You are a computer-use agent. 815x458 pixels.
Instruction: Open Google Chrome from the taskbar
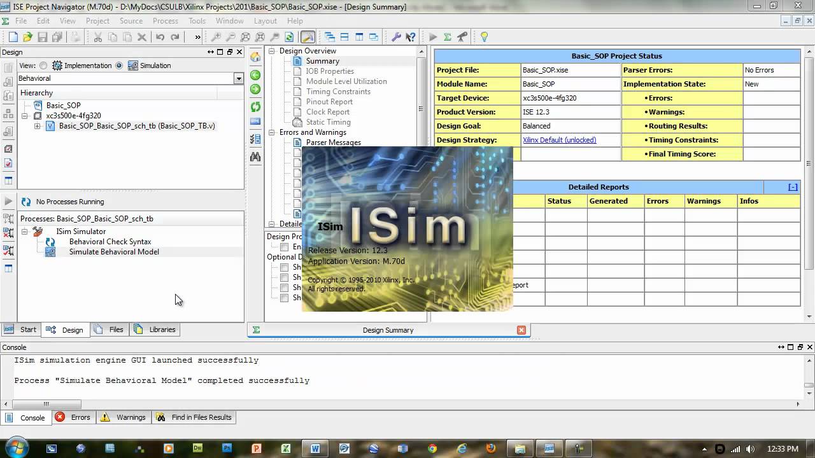pos(432,448)
